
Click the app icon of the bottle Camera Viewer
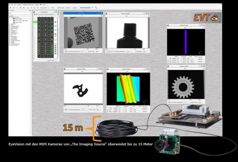106,14
